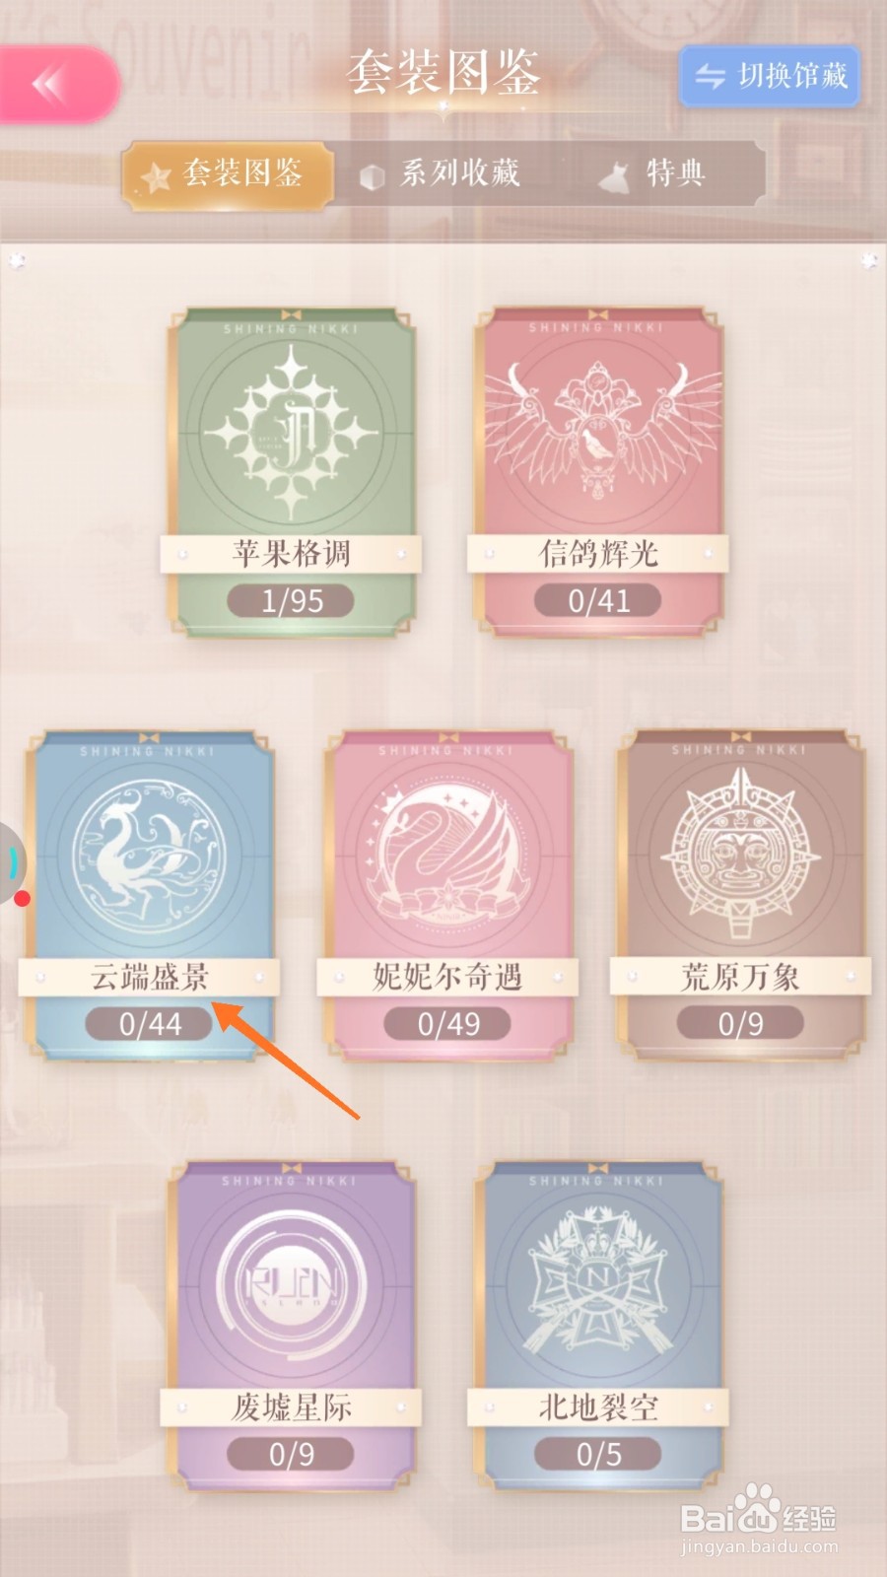Image resolution: width=887 pixels, height=1577 pixels.
Task: Open the 特典 tab
Action: click(x=655, y=174)
